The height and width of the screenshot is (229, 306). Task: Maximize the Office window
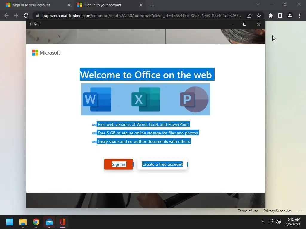(245, 24)
